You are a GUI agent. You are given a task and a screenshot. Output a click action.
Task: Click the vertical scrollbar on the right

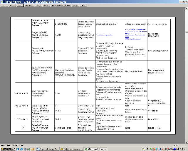point(187,74)
